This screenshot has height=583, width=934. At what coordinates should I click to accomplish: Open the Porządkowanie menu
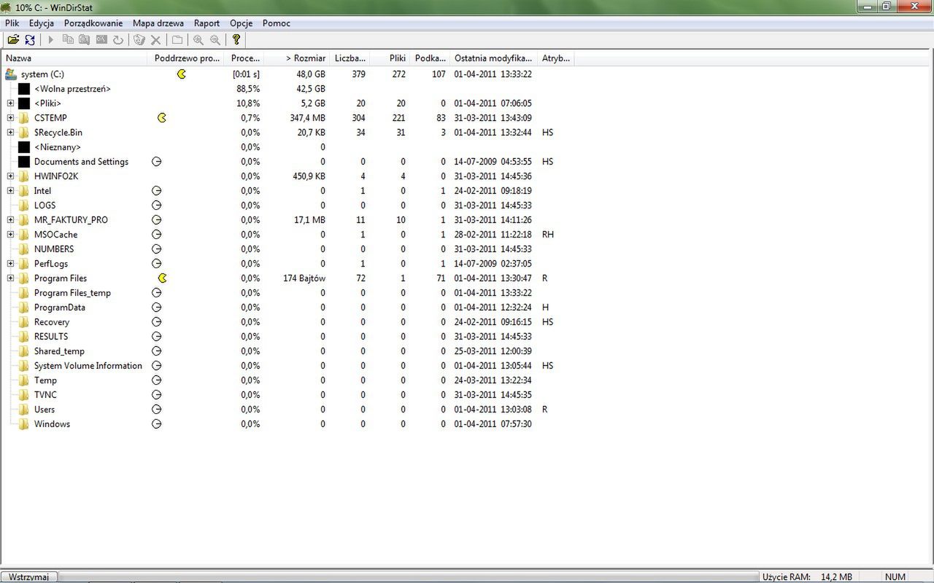coord(93,23)
